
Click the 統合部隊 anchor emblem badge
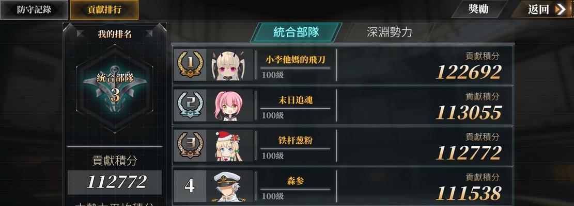point(115,88)
